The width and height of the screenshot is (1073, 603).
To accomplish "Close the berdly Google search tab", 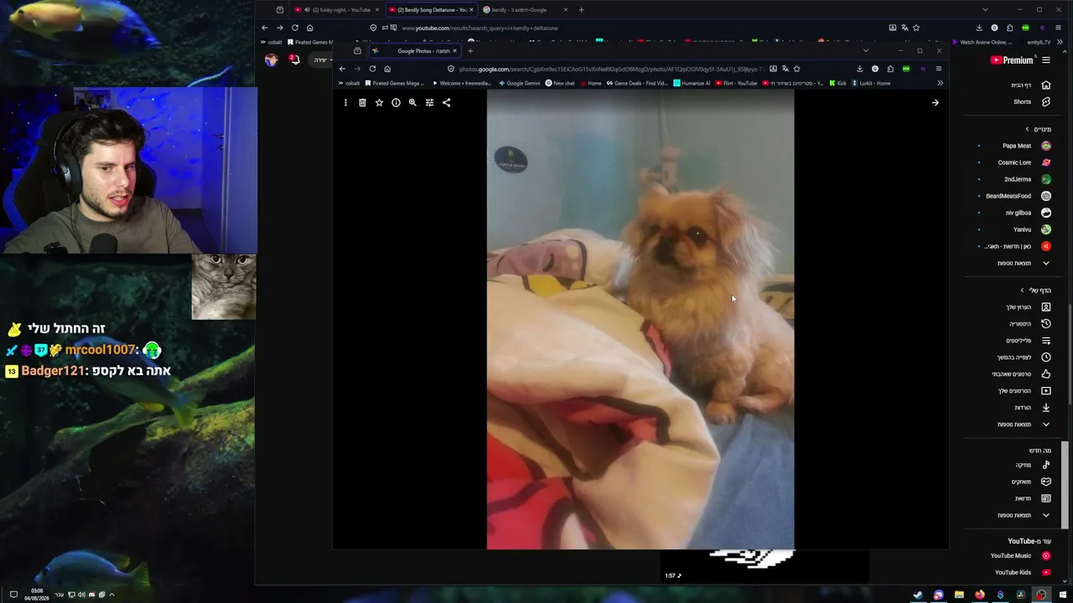I will tap(566, 10).
